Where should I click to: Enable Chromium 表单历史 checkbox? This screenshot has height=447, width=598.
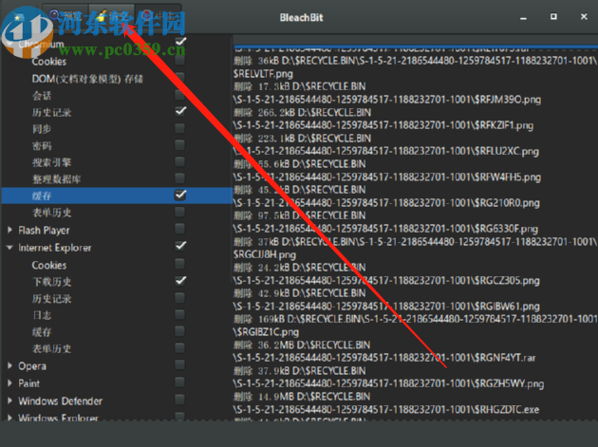tap(180, 212)
